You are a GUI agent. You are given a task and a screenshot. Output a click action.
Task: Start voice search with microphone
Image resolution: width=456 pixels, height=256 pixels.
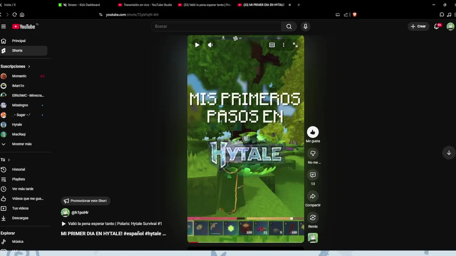(305, 26)
